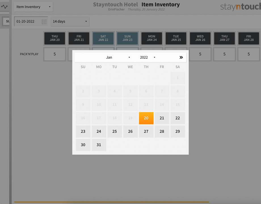Click Pack'n'Play count for Wed Jan 26

click(200, 54)
